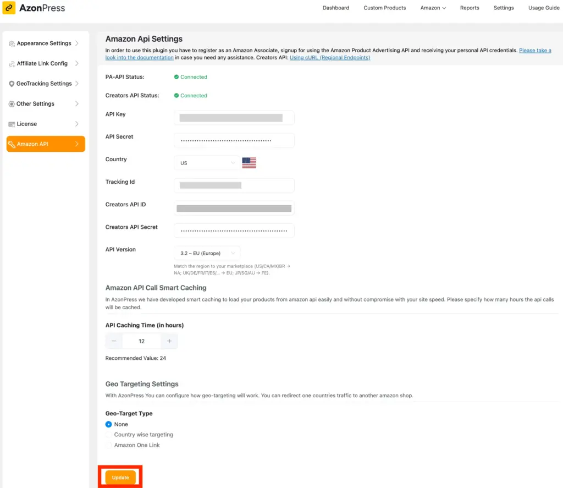Click Amazon API Call Smart Caching heading

coord(156,288)
